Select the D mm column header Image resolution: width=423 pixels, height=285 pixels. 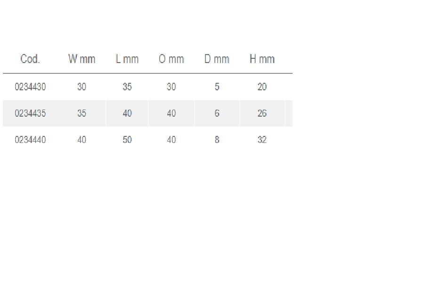217,59
